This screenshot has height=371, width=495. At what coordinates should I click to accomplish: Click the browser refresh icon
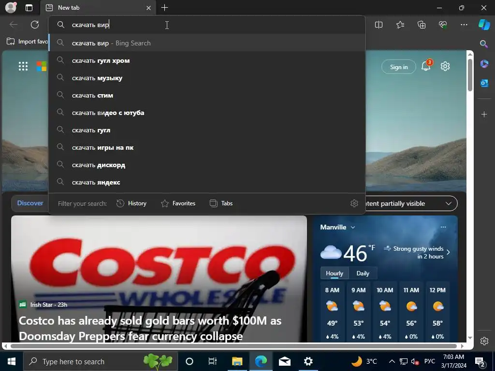[x=35, y=25]
